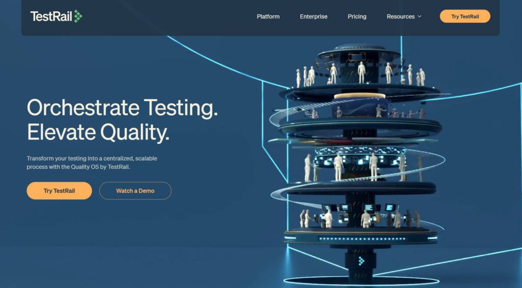
Task: Expand the chevron next to Resources
Action: coord(420,17)
